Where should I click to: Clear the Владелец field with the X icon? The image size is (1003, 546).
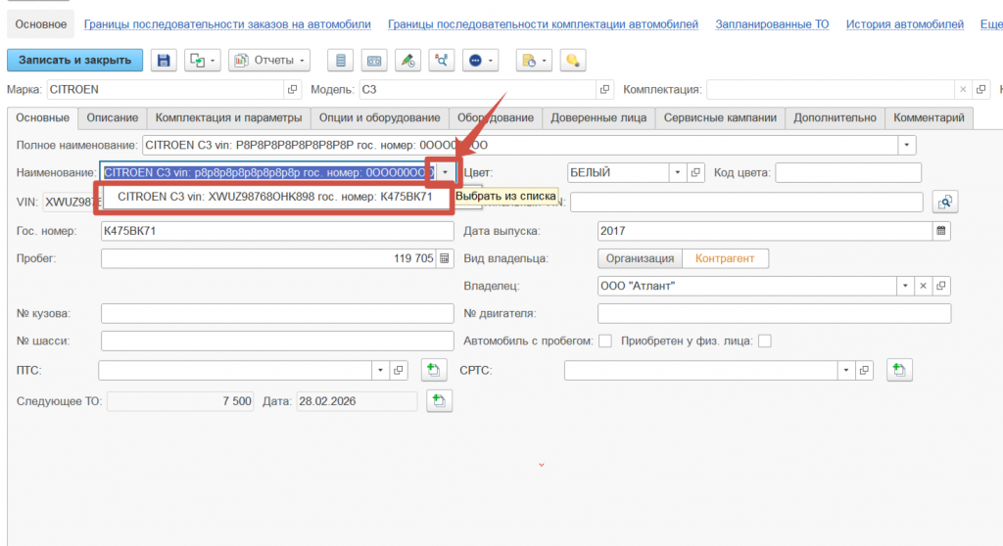[x=923, y=286]
